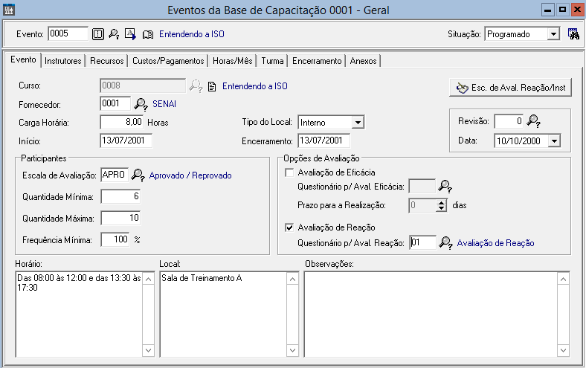Click the magnifier beside Questionário p/ Aval. Reação
The height and width of the screenshot is (368, 586).
click(x=445, y=242)
